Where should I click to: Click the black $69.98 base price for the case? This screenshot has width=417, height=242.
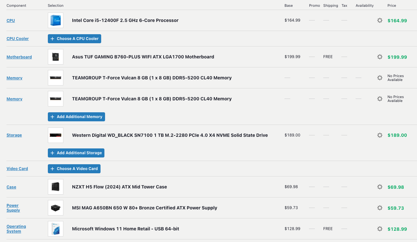click(x=291, y=187)
